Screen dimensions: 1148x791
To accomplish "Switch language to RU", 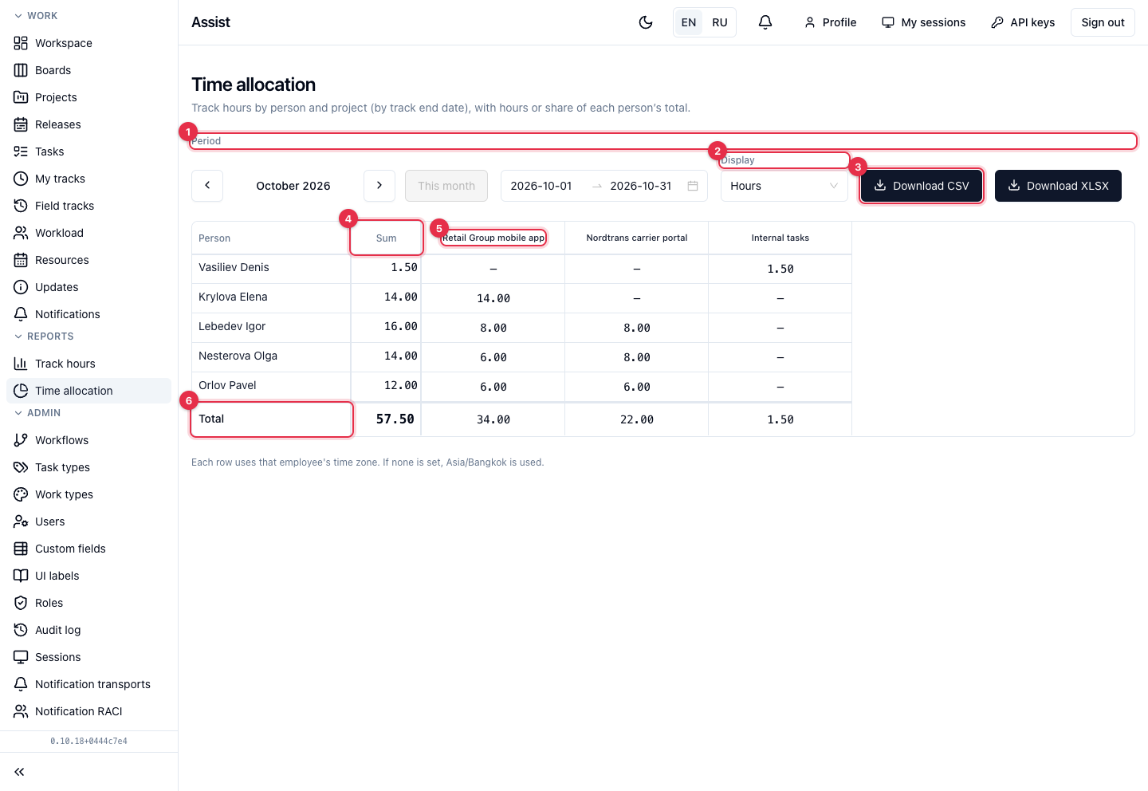I will [720, 22].
